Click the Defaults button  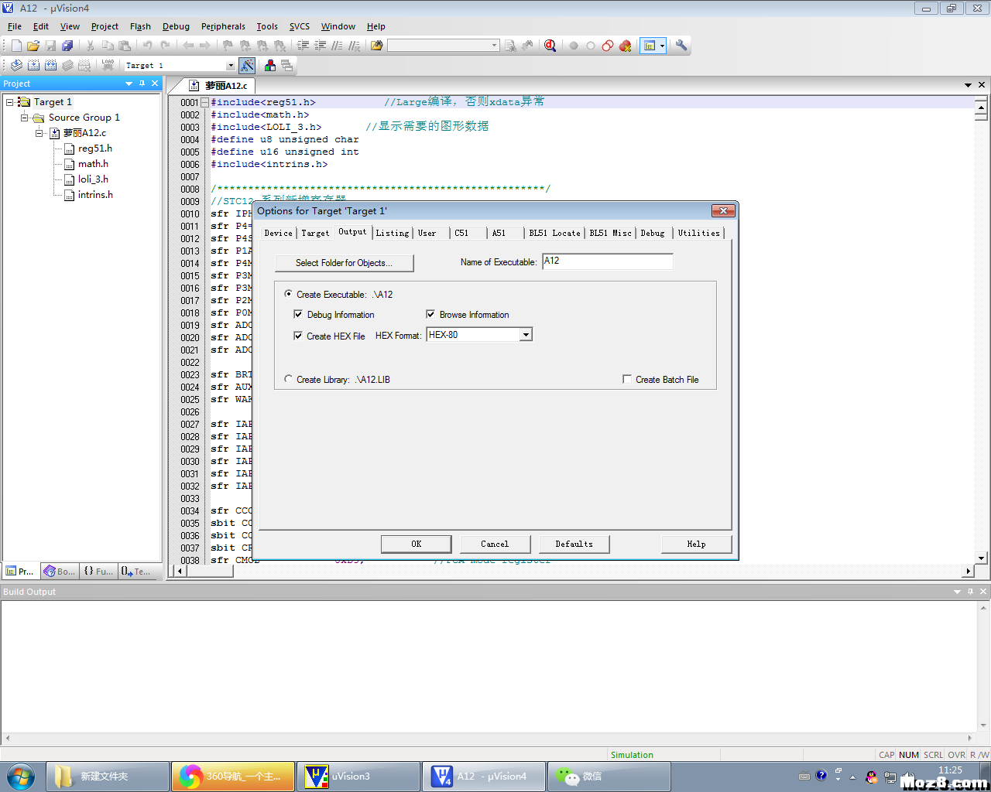[x=574, y=544]
